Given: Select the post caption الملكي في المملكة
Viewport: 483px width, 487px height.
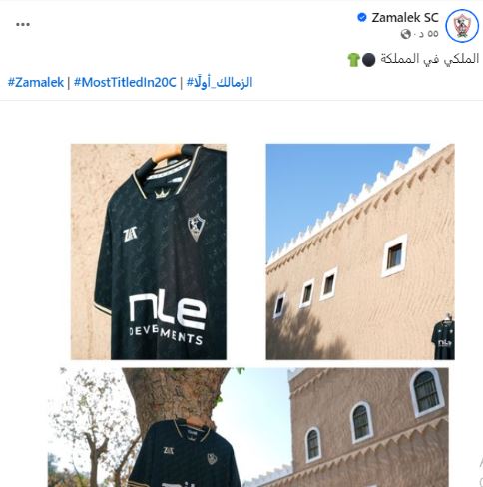Looking at the screenshot, I should 429,59.
